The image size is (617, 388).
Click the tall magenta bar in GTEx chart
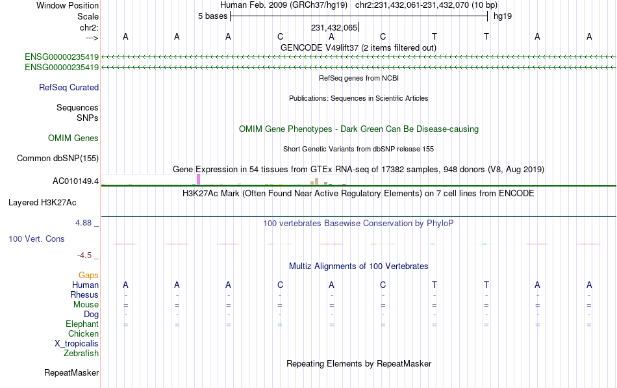[x=199, y=179]
